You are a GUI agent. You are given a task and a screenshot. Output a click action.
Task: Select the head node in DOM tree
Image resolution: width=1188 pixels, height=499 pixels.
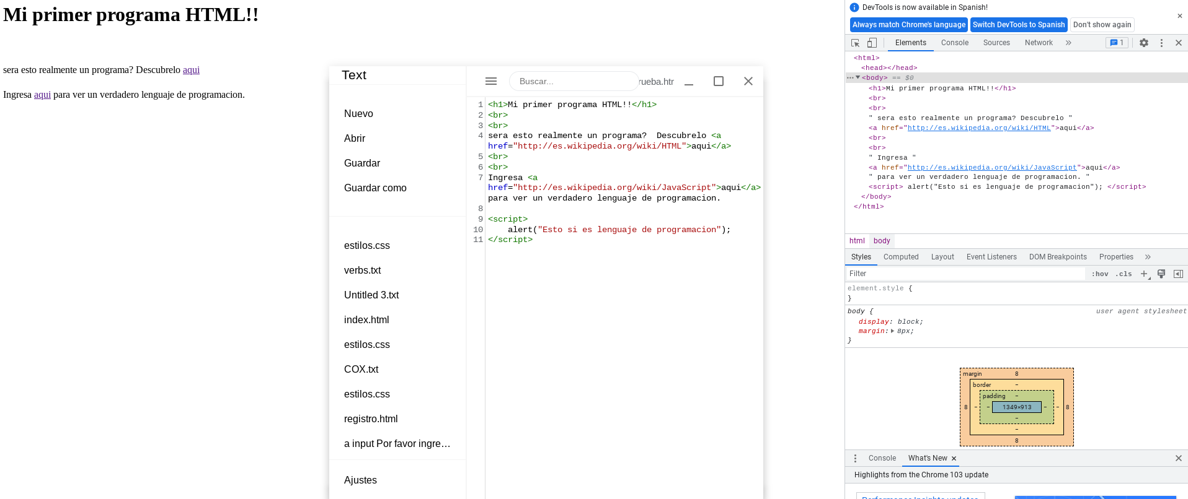click(889, 68)
